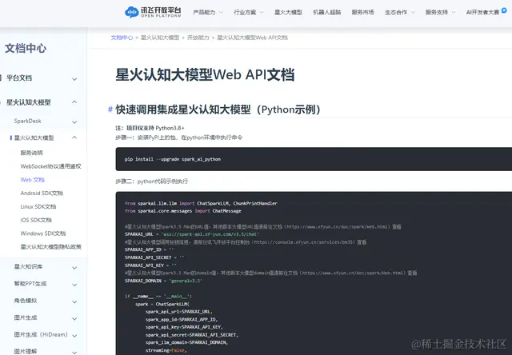Image resolution: width=512 pixels, height=355 pixels.
Task: Select SparkDesk in the sidebar
Action: coord(27,121)
